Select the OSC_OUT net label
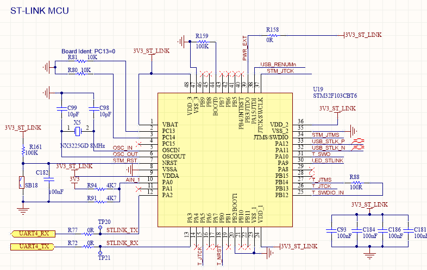 pos(125,154)
